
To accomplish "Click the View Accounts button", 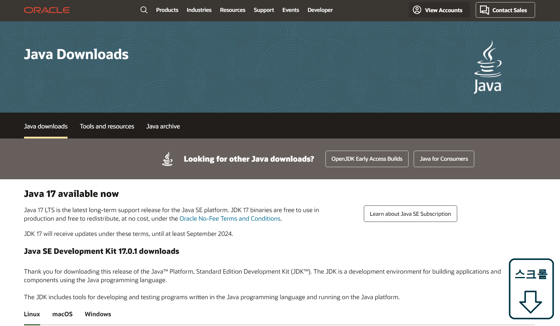I will [x=439, y=10].
